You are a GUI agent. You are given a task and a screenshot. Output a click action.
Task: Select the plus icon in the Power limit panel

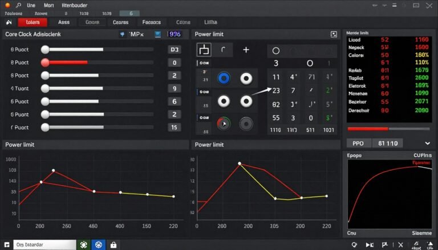pos(246,50)
